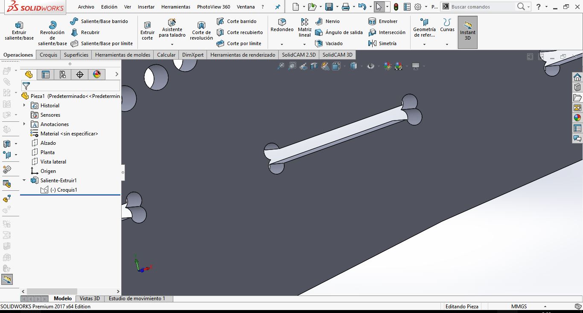Click the Extruir saliente/base tool
The image size is (583, 313).
pos(19,31)
